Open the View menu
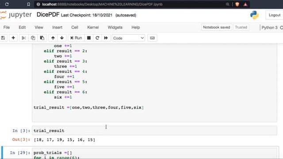This screenshot has height=159, width=283. click(x=39, y=27)
